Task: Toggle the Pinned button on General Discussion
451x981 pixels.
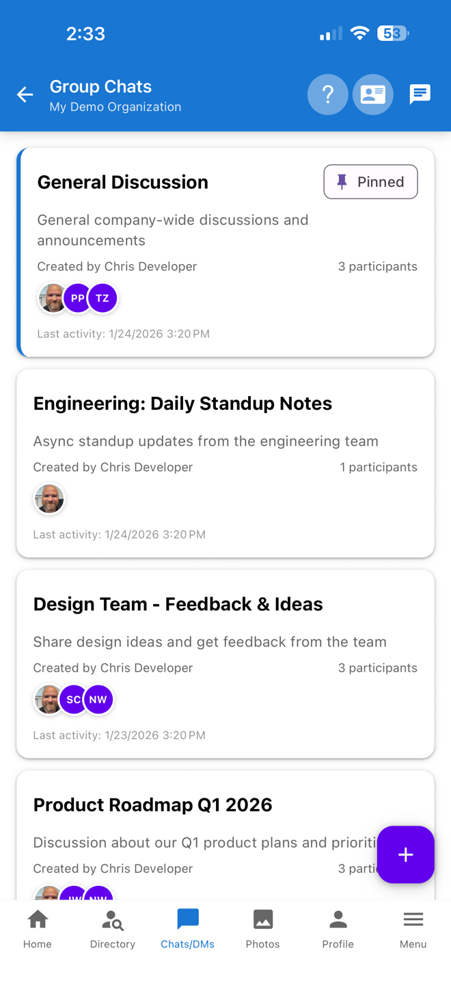Action: pyautogui.click(x=370, y=182)
